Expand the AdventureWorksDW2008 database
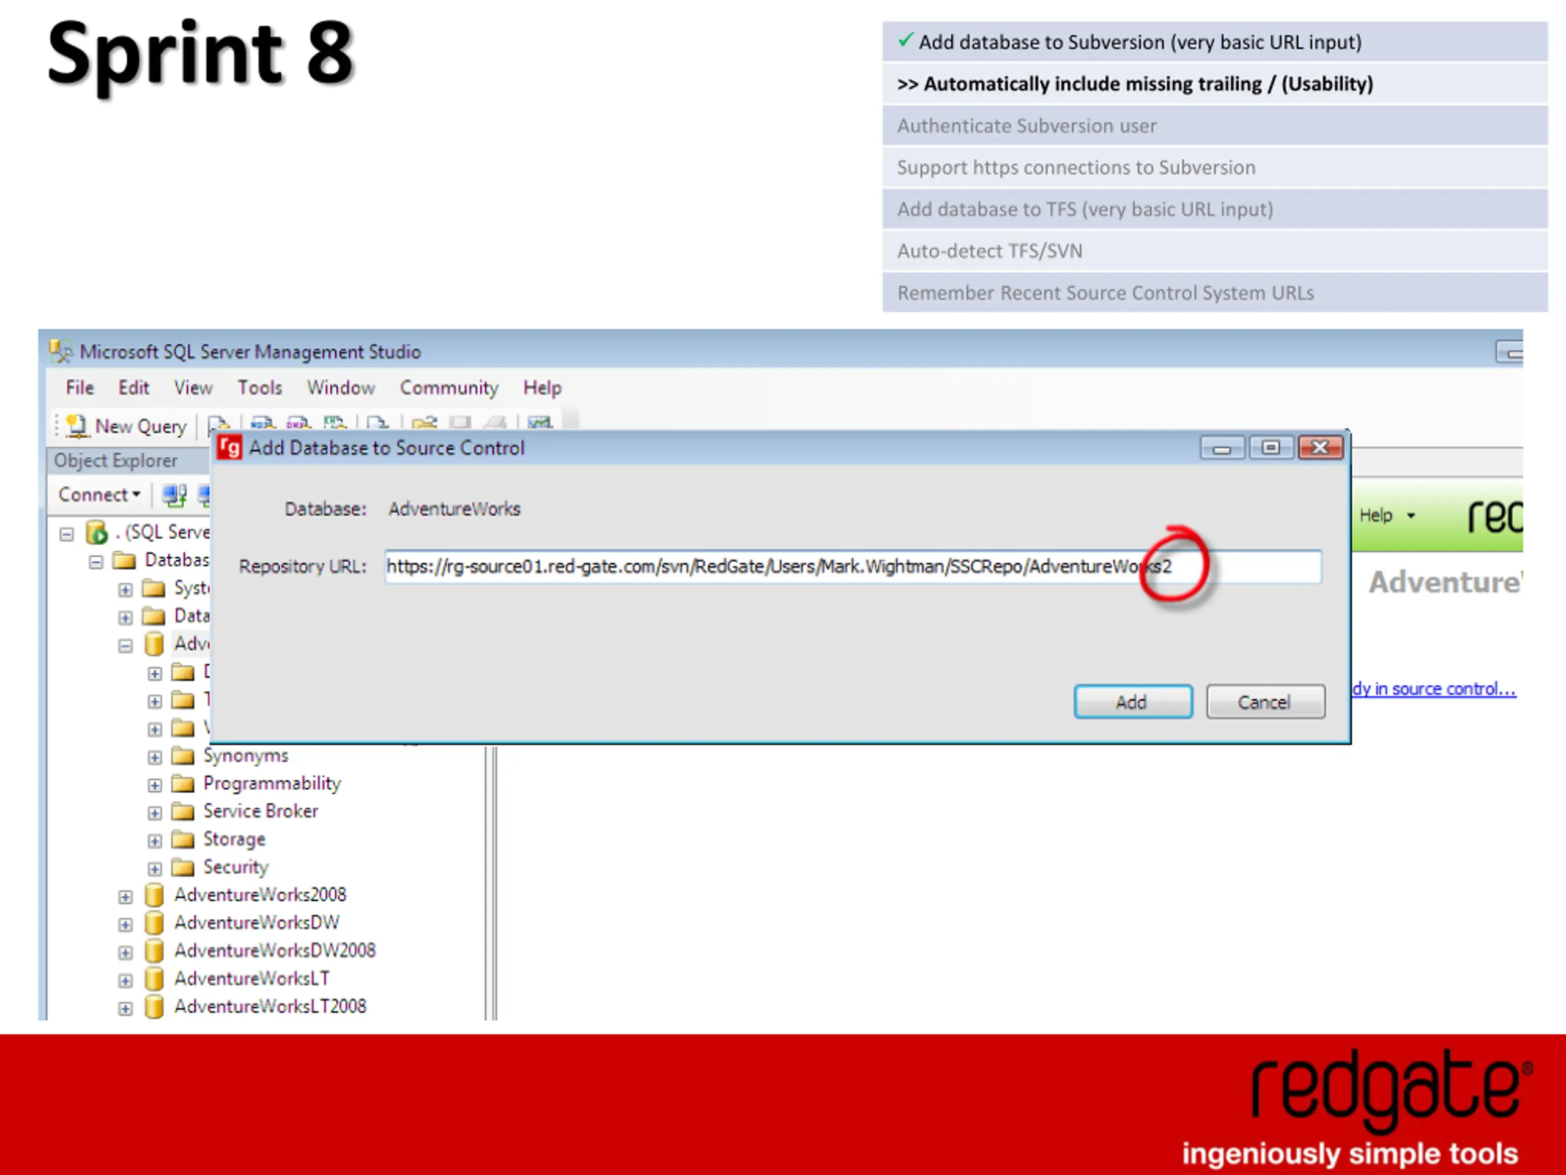Screen dimensions: 1566x1175 [125, 953]
